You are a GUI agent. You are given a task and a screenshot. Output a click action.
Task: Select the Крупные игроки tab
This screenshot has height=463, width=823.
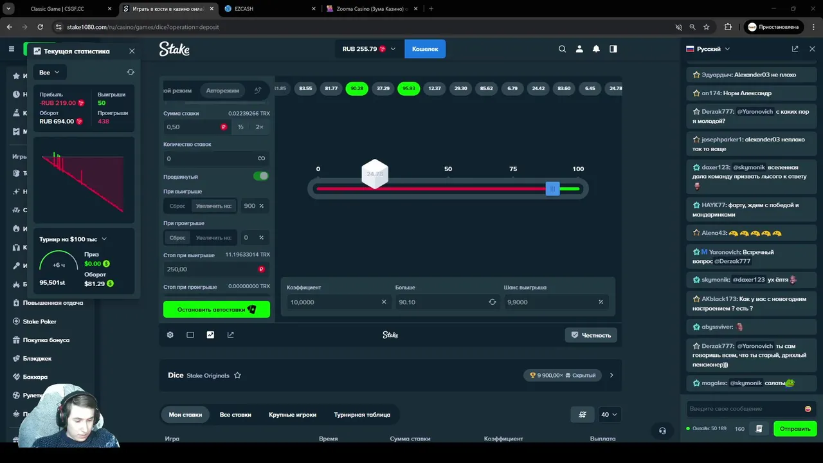(x=293, y=415)
